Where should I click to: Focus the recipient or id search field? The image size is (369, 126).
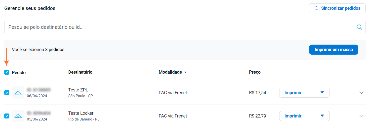click(176, 27)
